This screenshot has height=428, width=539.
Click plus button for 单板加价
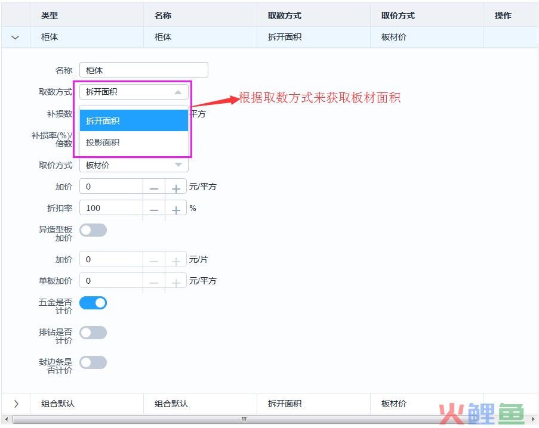point(176,283)
